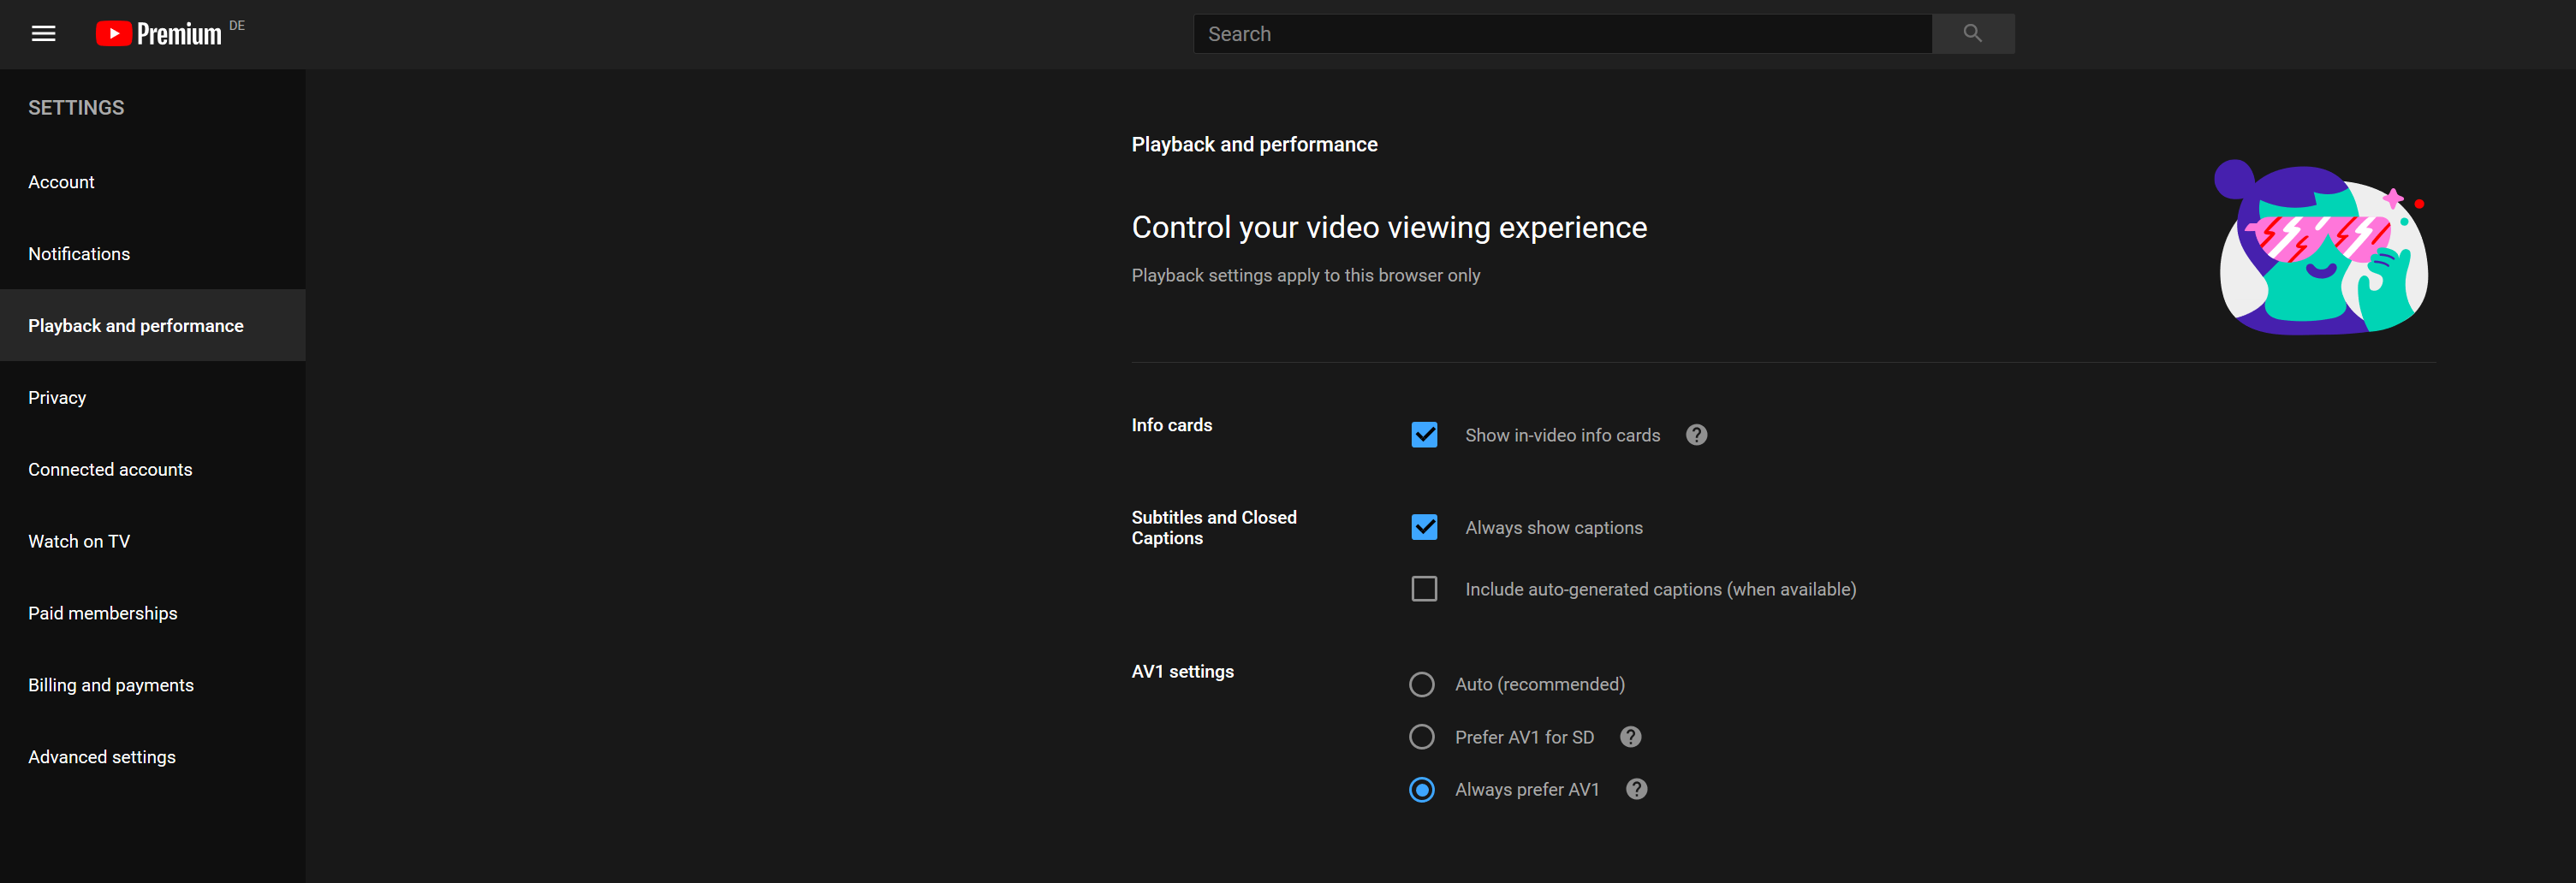Uncheck Show in-video info cards
Viewport: 2576px width, 883px height.
tap(1424, 435)
